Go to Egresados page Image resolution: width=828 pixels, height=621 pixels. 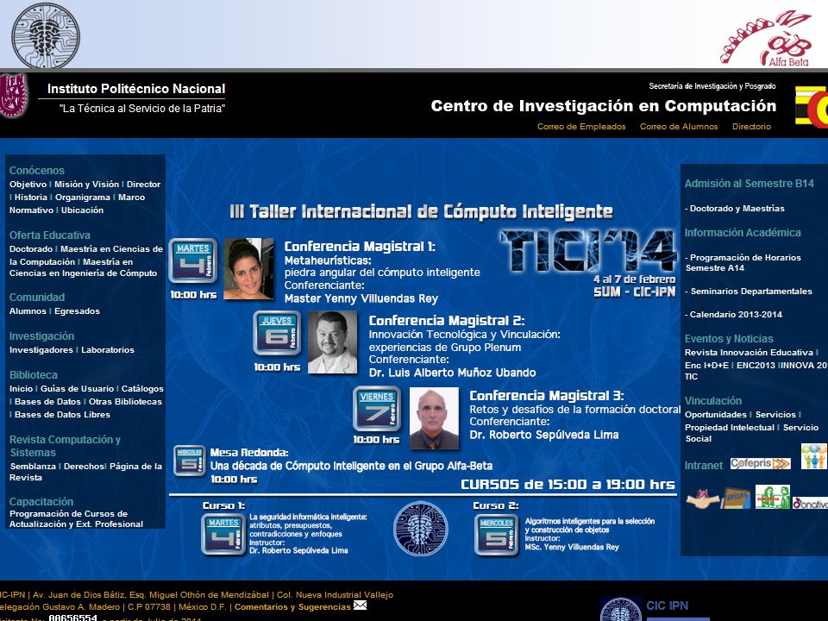click(x=77, y=311)
